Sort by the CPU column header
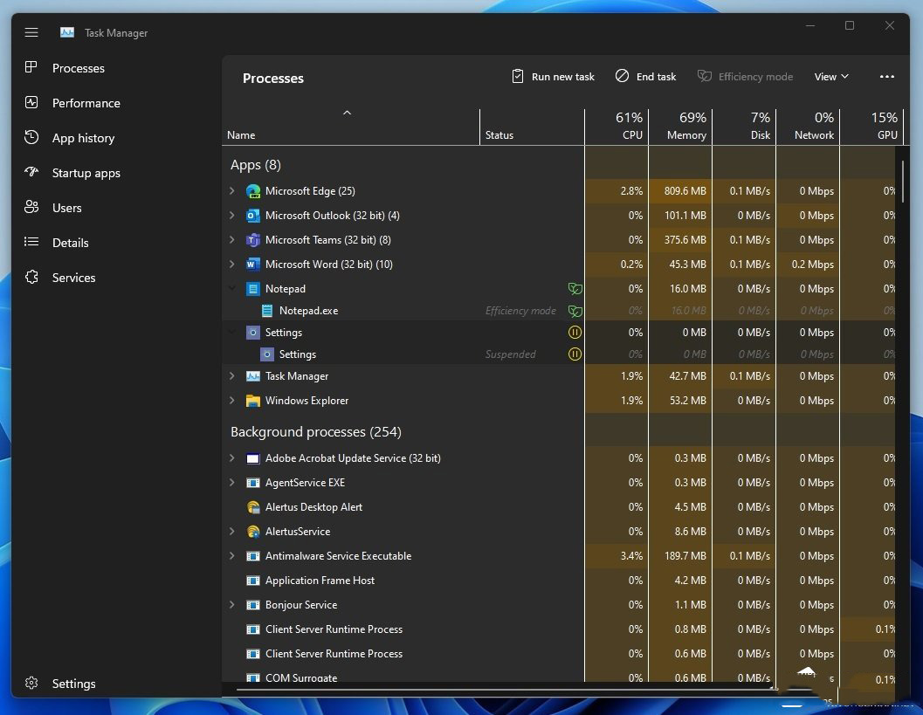923x715 pixels. point(616,127)
